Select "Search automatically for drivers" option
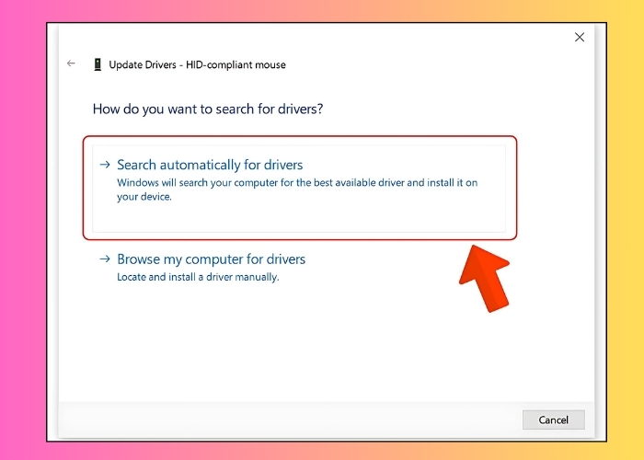 click(210, 165)
